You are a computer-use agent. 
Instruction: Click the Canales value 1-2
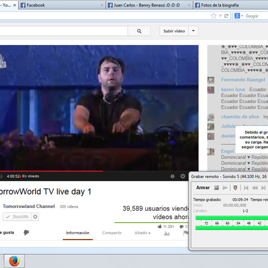[245, 211]
